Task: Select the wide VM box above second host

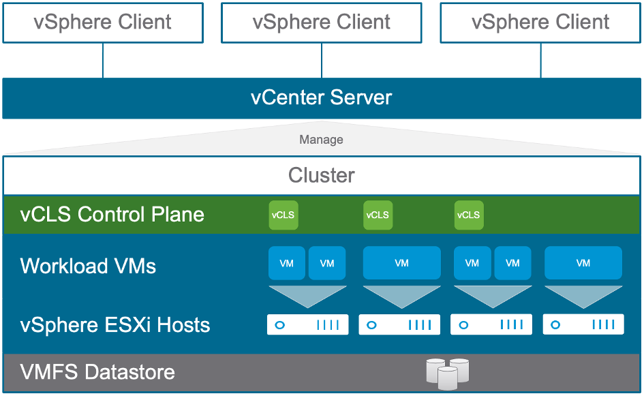Action: (x=401, y=263)
